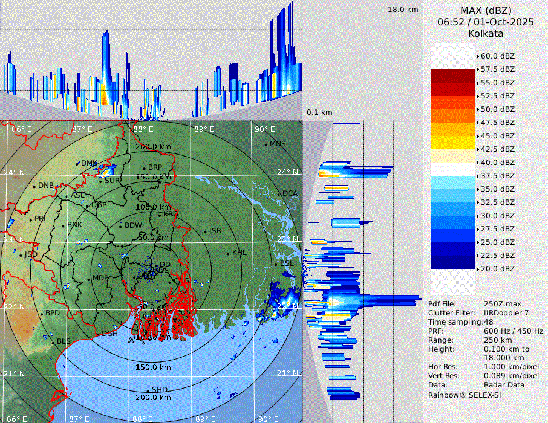Screen dimensions: 548x423
Task: Click the arrow marker beside 20.0 dBZ
Action: coord(477,269)
